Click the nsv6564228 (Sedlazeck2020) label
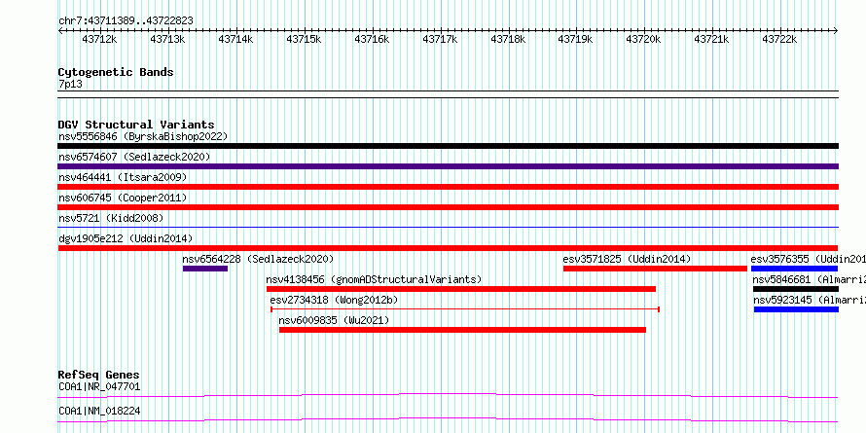Image resolution: width=866 pixels, height=433 pixels. point(258,259)
